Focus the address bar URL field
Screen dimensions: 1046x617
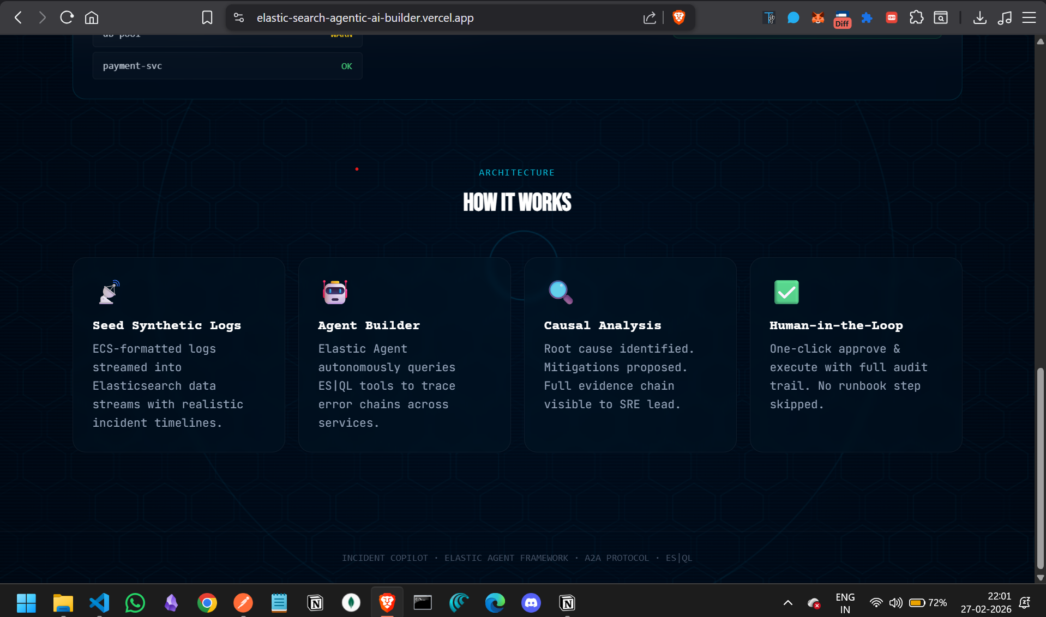pyautogui.click(x=365, y=17)
